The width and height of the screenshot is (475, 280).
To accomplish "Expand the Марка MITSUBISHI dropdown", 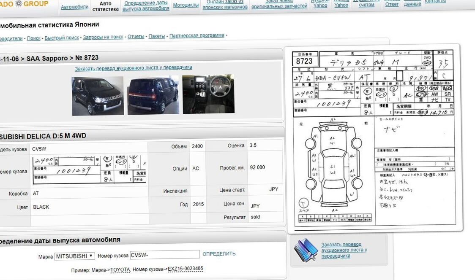I will click(74, 256).
